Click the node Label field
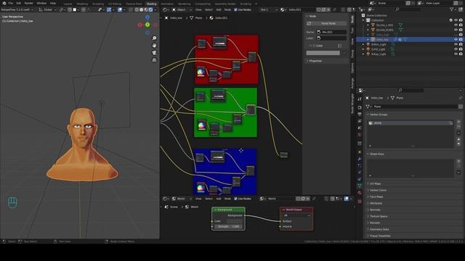 point(331,38)
